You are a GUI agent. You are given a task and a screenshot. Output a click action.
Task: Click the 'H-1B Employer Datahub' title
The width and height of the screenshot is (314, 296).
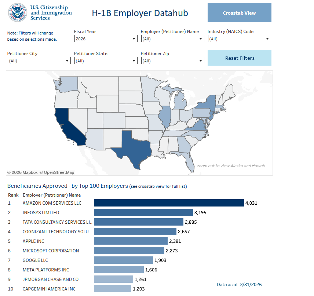tap(140, 13)
